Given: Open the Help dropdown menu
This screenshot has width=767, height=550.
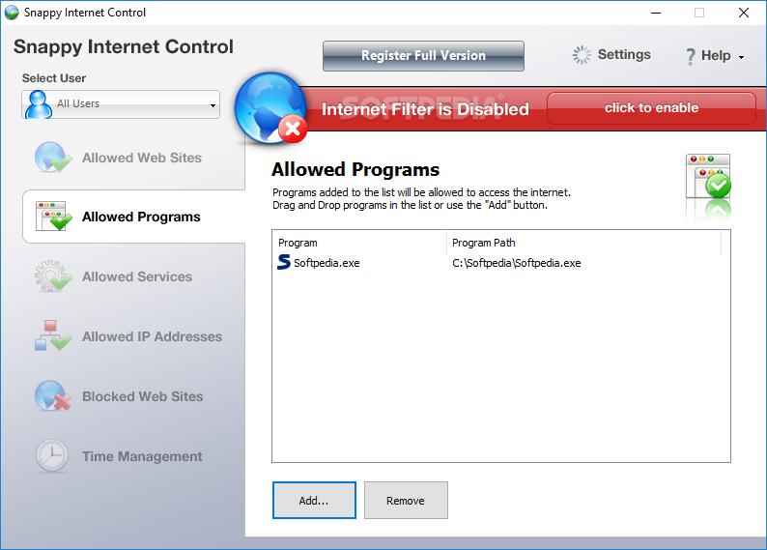Looking at the screenshot, I should (715, 56).
